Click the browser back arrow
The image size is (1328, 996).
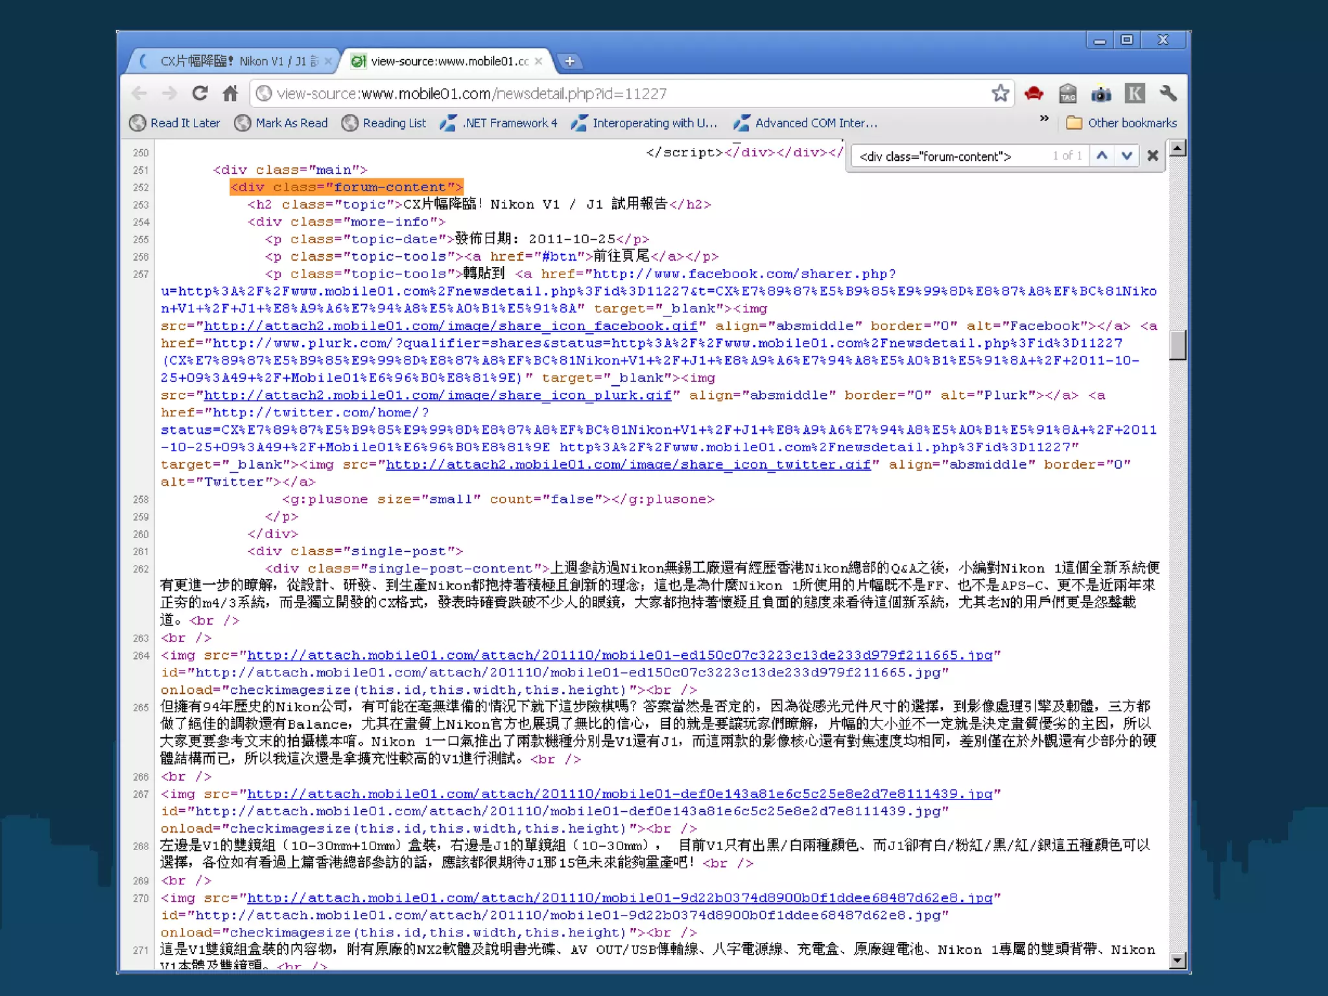coord(139,94)
